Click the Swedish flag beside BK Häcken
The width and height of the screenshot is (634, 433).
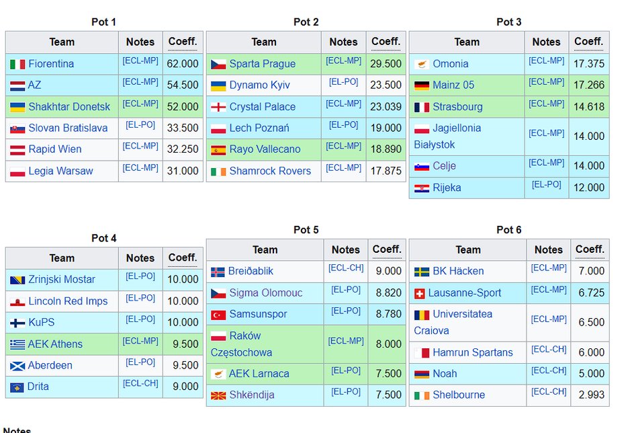point(422,272)
